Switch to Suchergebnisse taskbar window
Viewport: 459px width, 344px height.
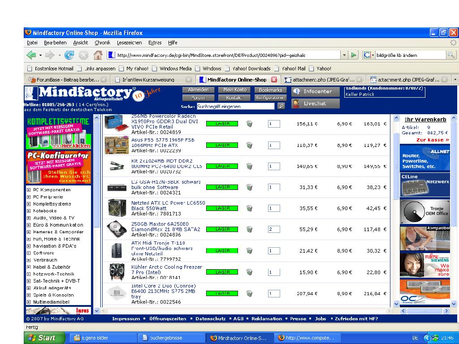click(x=171, y=338)
